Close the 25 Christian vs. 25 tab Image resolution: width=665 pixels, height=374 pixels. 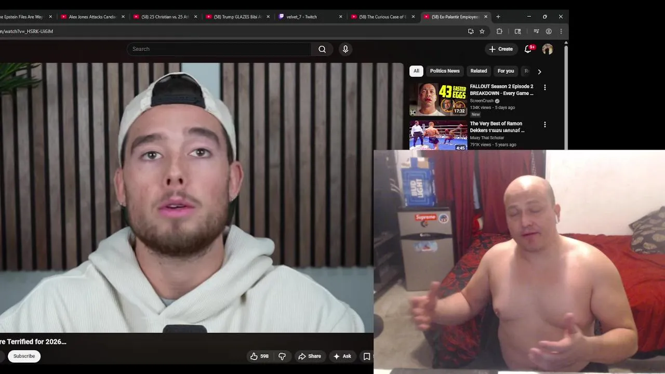[196, 17]
